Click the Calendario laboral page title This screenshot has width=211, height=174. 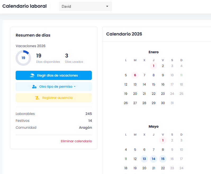click(25, 6)
